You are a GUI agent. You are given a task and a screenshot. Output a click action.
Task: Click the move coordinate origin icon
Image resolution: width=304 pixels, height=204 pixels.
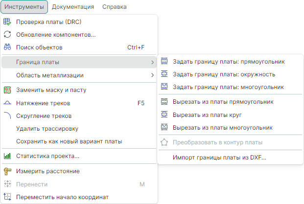[7, 197]
